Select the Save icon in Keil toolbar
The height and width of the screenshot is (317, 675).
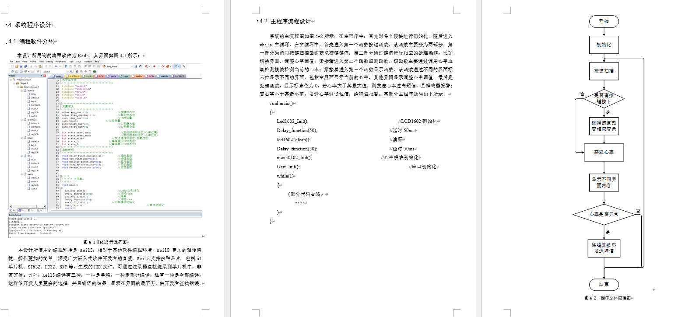tap(21, 66)
